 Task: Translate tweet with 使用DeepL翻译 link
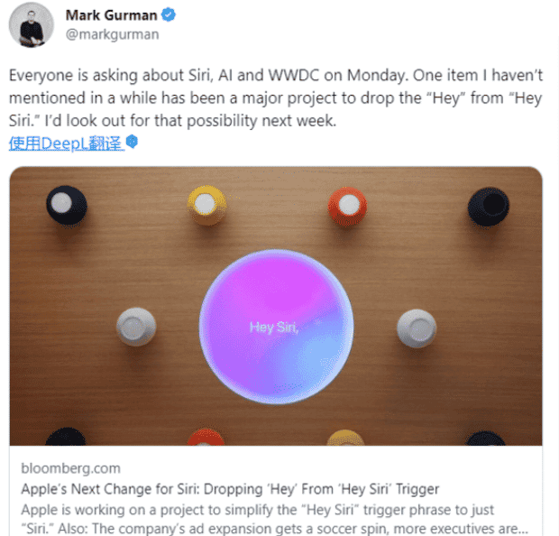[x=67, y=143]
